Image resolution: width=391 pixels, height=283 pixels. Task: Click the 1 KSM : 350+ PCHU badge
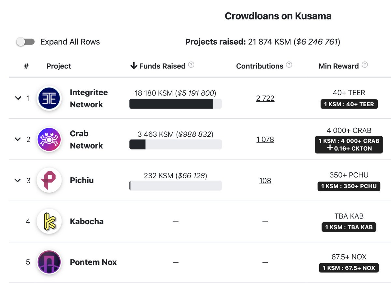click(x=349, y=186)
